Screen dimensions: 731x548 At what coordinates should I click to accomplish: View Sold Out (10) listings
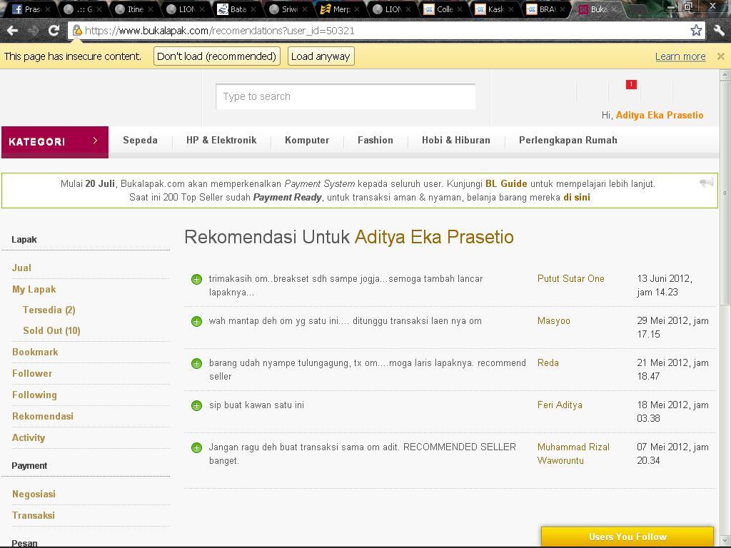(51, 330)
